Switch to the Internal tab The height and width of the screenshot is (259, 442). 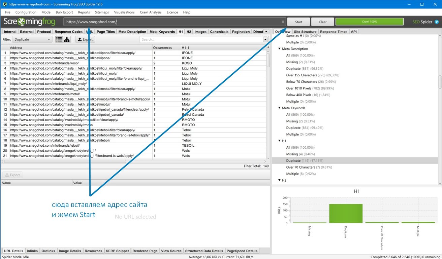10,32
